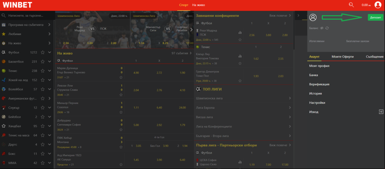Screen dimensions: 385x169
Task: Open the search magnifier in the header
Action: click(x=351, y=4)
